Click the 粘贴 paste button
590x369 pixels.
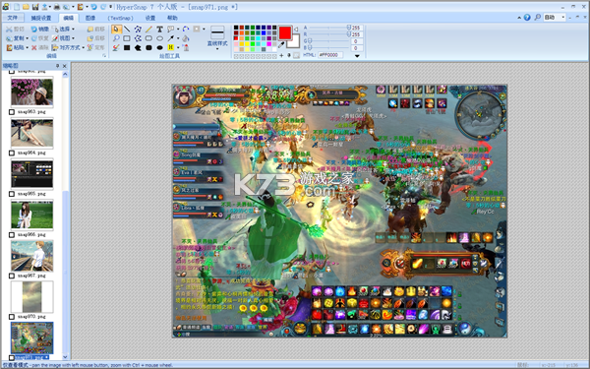pyautogui.click(x=15, y=48)
